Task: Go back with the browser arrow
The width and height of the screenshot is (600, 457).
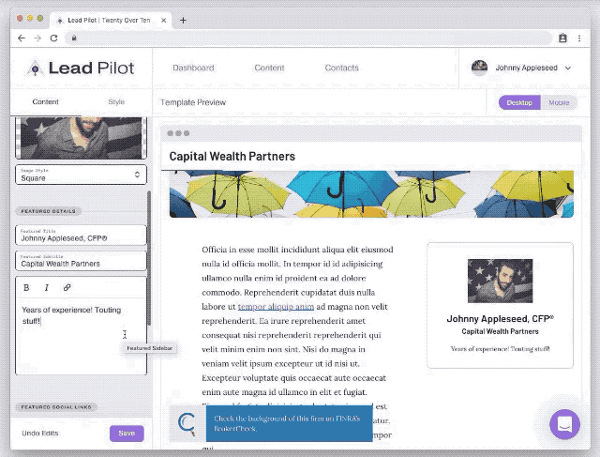Action: (22, 38)
